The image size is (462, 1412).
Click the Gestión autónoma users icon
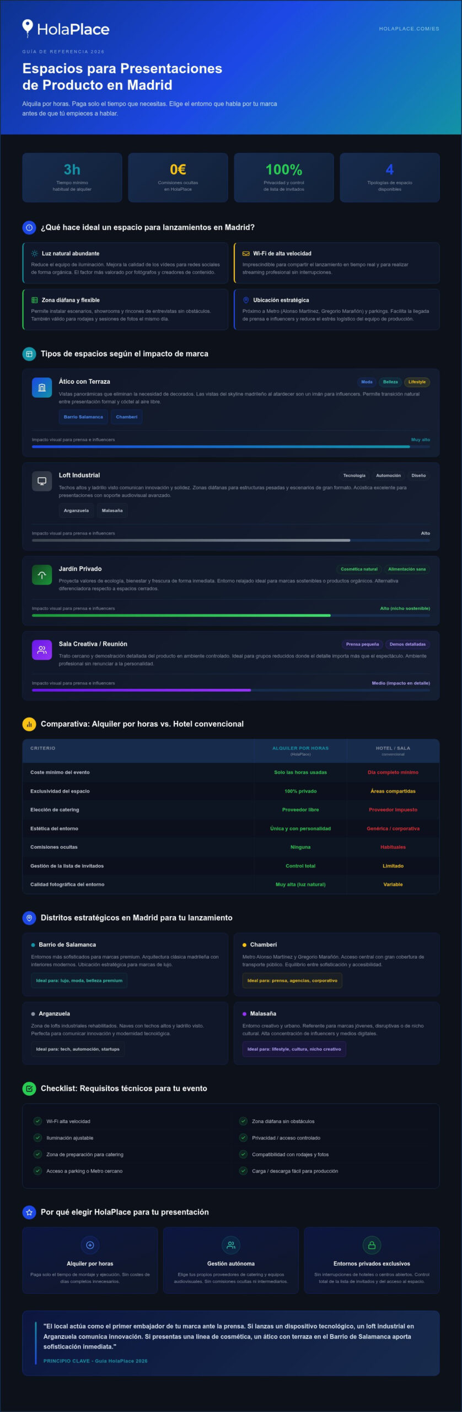pos(231,1245)
